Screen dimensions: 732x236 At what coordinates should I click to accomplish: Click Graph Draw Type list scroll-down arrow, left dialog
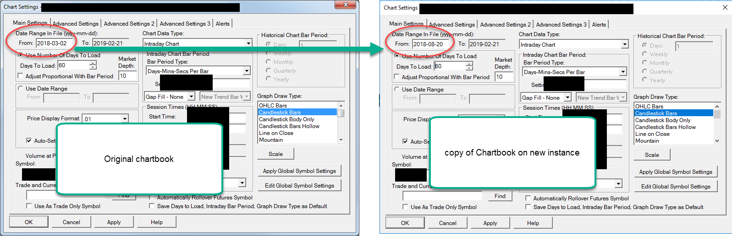pos(341,140)
